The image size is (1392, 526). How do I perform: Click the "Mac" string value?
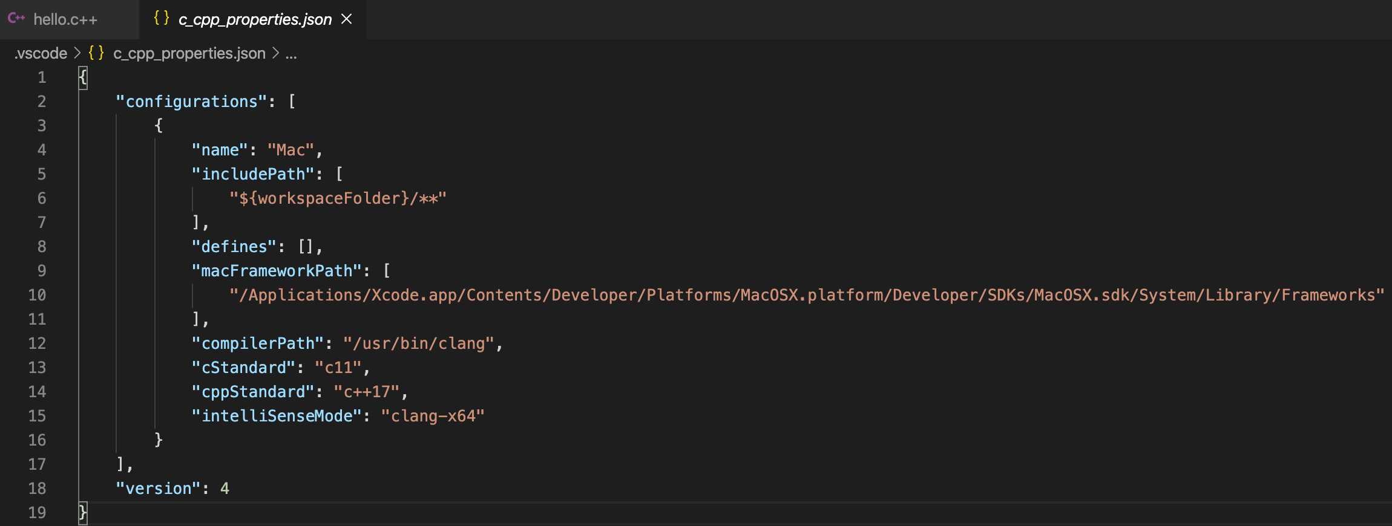coord(291,150)
